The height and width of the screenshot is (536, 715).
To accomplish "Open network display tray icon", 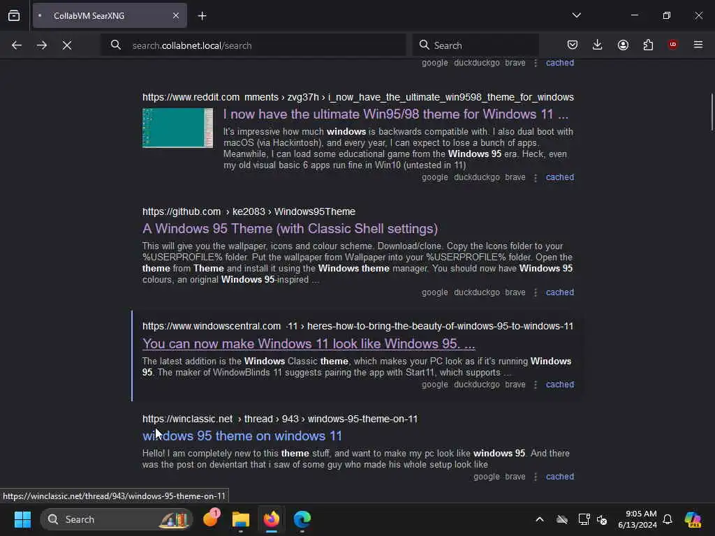I will point(584,519).
